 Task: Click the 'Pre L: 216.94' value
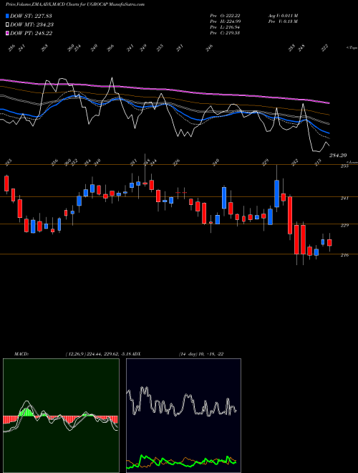225,27
